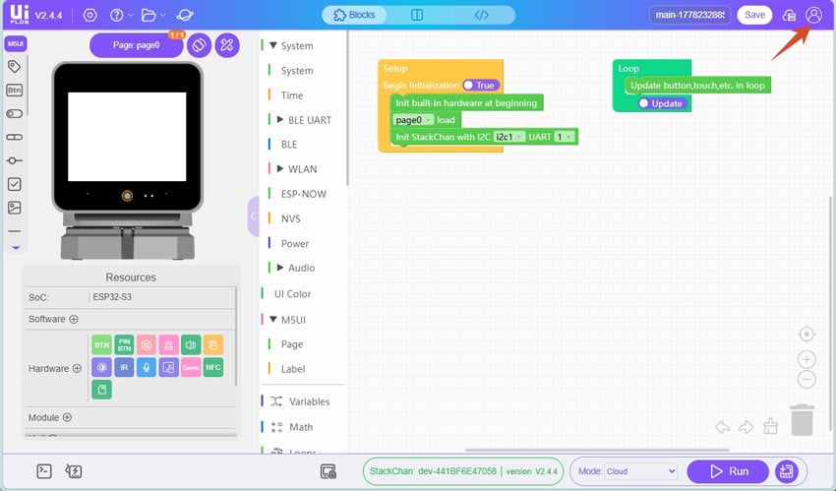This screenshot has width=836, height=491.
Task: Pick the switch widget in sidebar
Action: click(15, 113)
